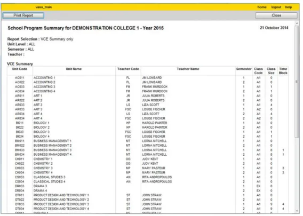The image size is (303, 216).
Task: Select the ACCOUNTING 1 unit name
Action: point(44,78)
